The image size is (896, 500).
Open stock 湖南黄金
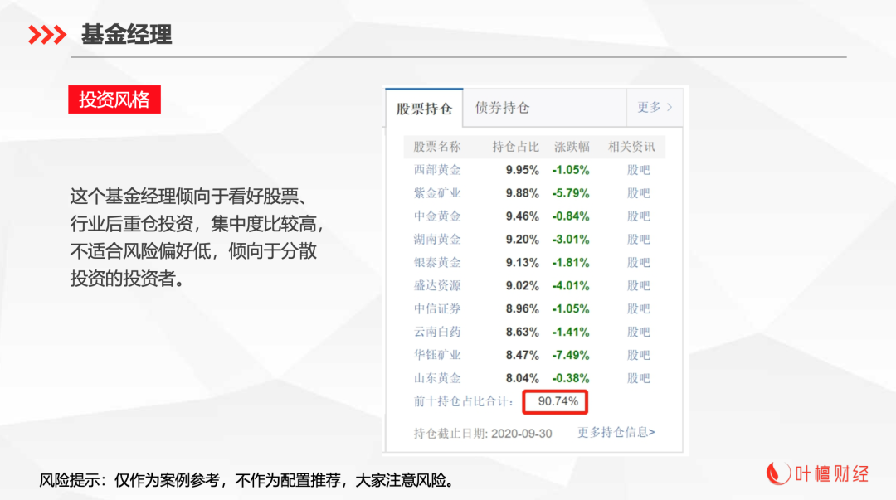click(x=437, y=240)
